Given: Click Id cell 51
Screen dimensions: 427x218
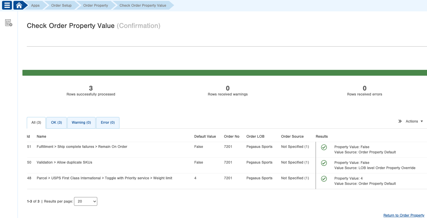Looking at the screenshot, I should 29,147.
